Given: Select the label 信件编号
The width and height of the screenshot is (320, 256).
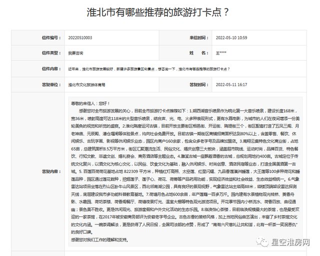Looking at the screenshot, I should [x=51, y=38].
